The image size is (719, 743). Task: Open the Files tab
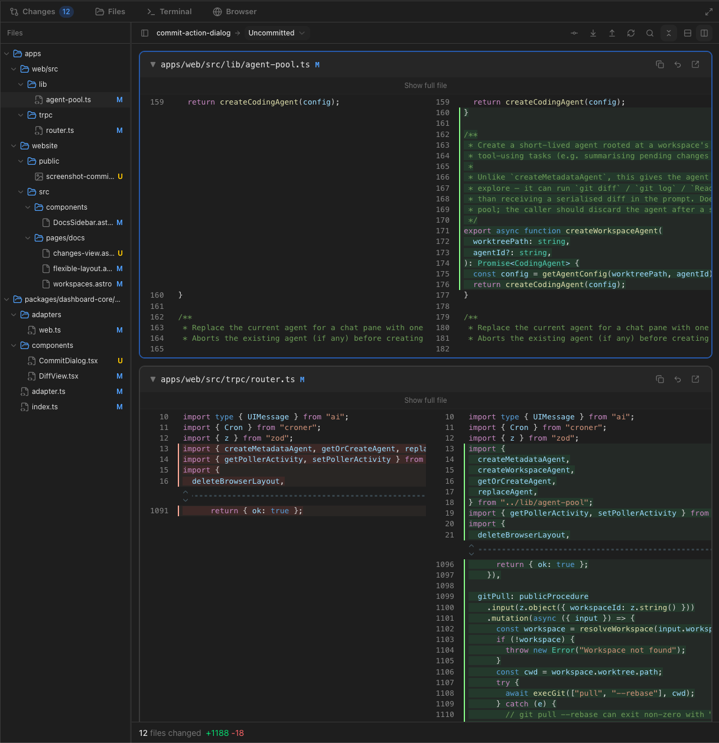(x=110, y=12)
